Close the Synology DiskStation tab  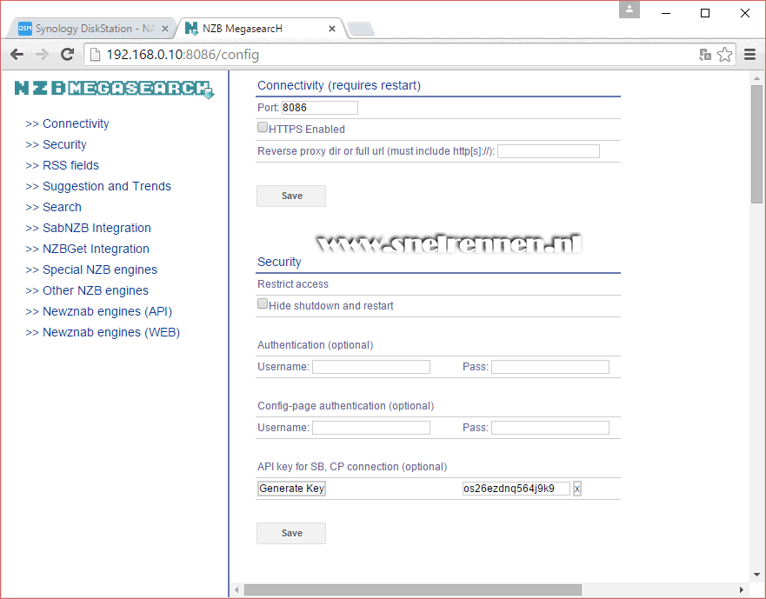click(165, 29)
